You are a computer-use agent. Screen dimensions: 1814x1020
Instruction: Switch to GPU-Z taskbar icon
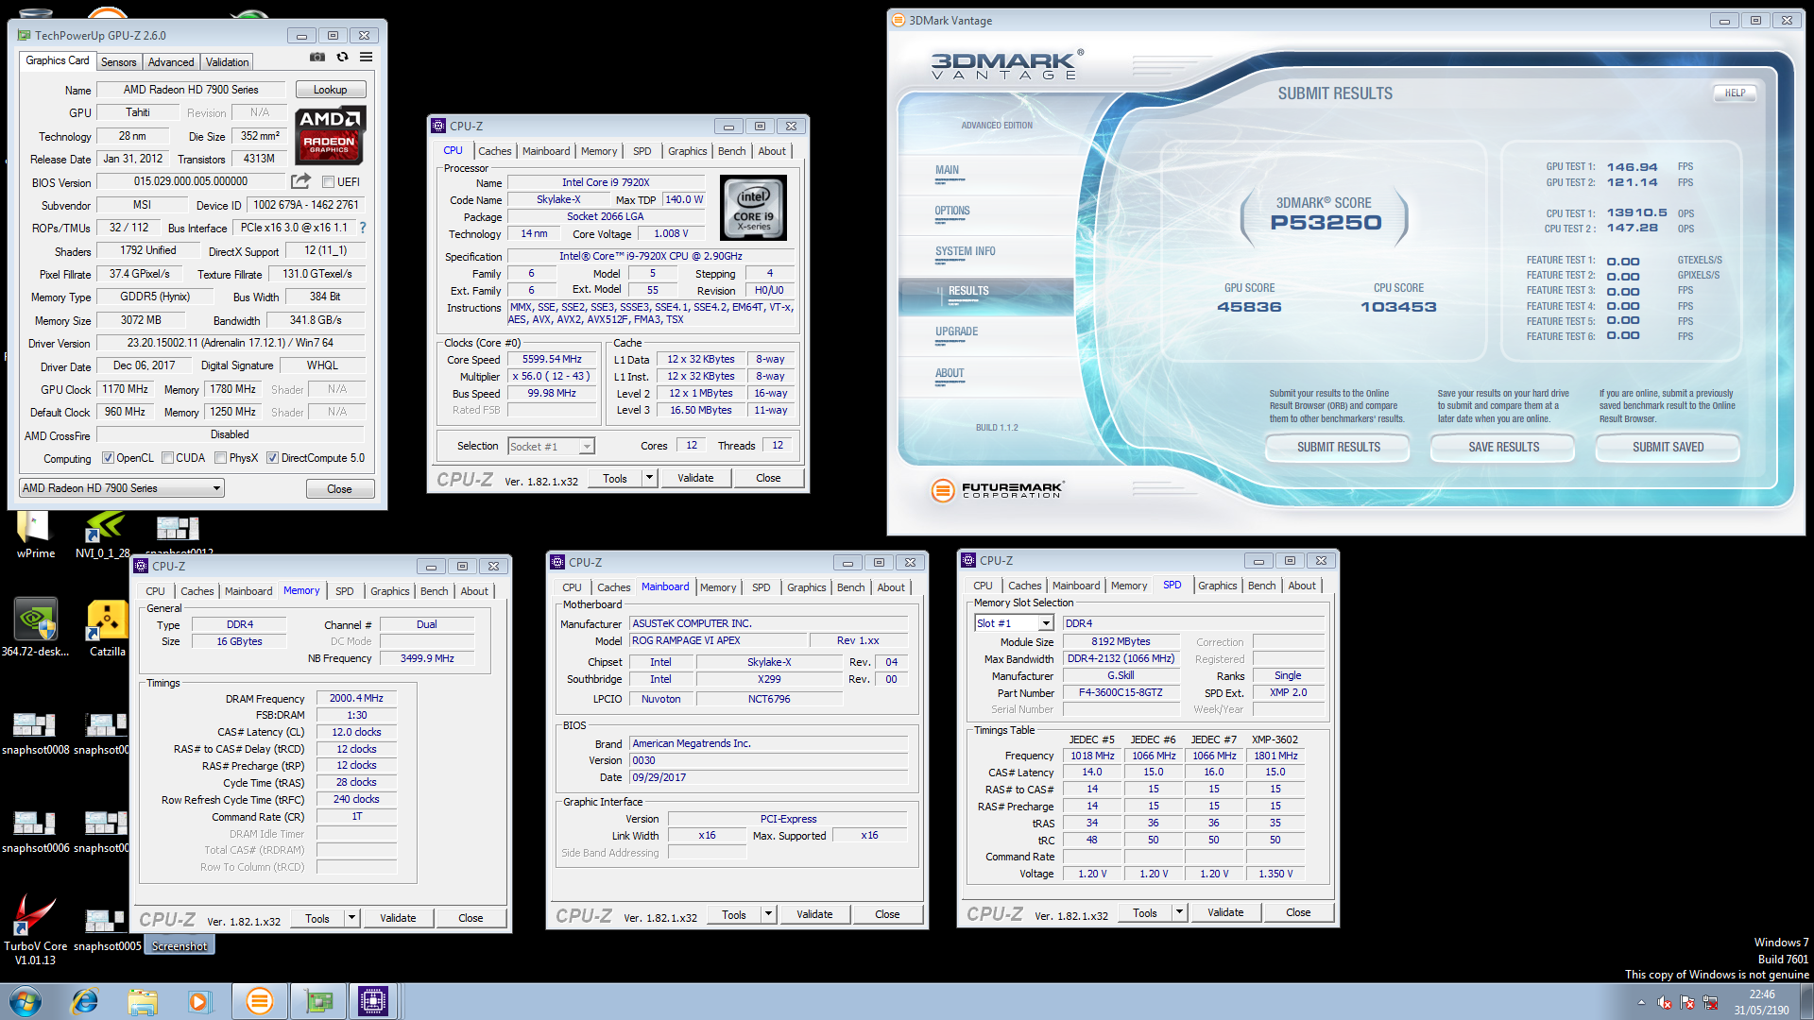(318, 1001)
